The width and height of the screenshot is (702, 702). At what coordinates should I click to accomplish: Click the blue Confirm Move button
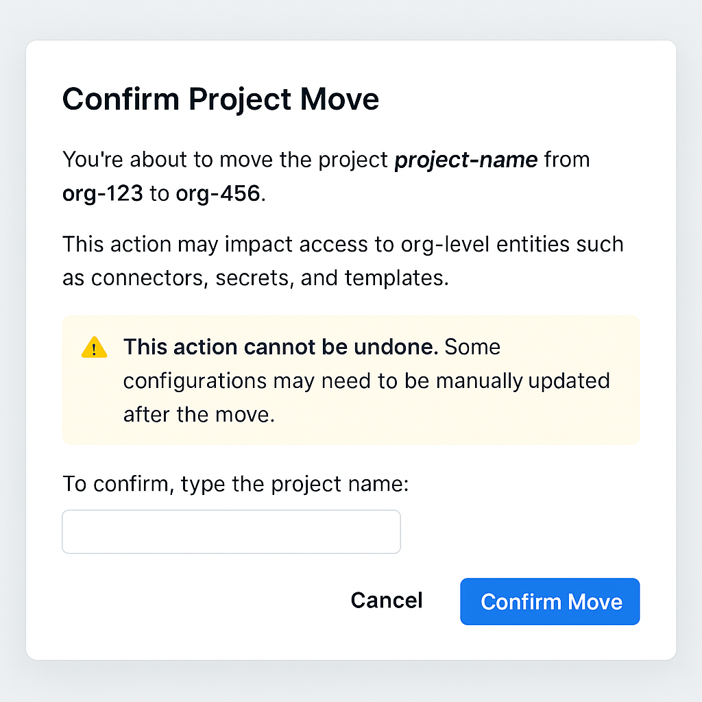(x=550, y=602)
